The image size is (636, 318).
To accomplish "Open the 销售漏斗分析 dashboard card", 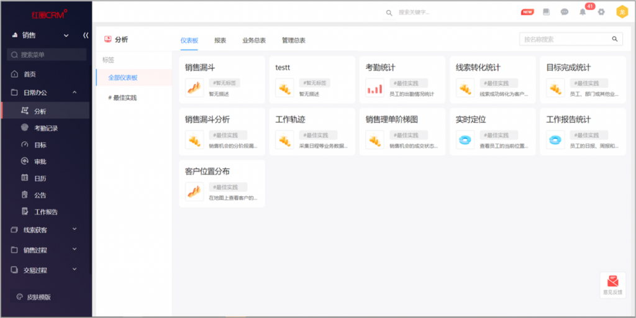I will [222, 132].
